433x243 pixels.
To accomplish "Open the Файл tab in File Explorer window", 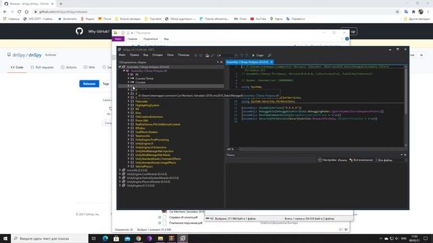I will click(x=118, y=39).
